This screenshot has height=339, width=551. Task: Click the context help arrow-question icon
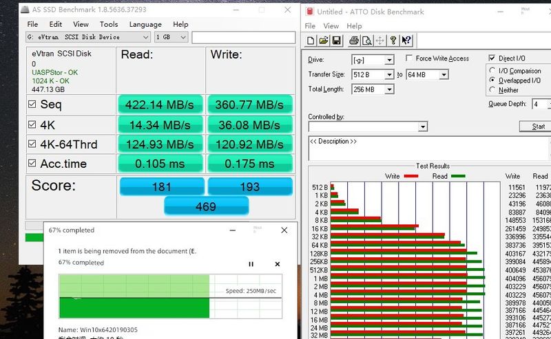pos(406,41)
